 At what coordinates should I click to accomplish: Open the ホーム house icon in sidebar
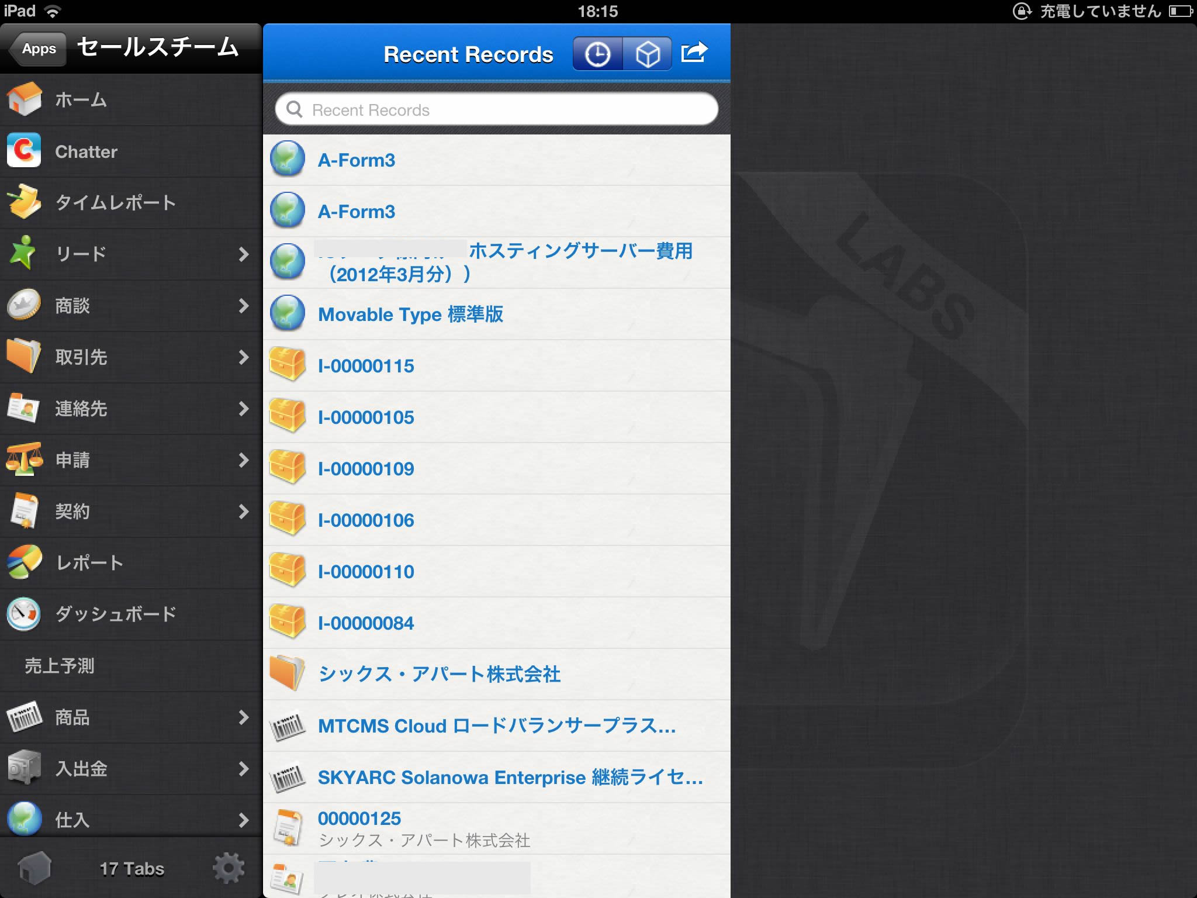[25, 99]
